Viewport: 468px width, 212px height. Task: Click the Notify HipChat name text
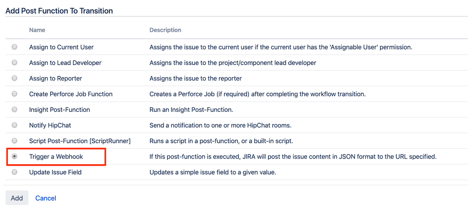pyautogui.click(x=50, y=125)
